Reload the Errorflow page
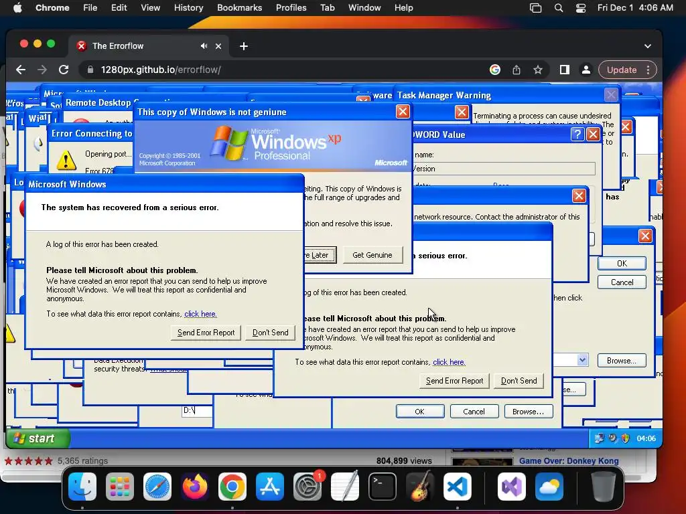Image resolution: width=686 pixels, height=514 pixels. click(x=64, y=70)
